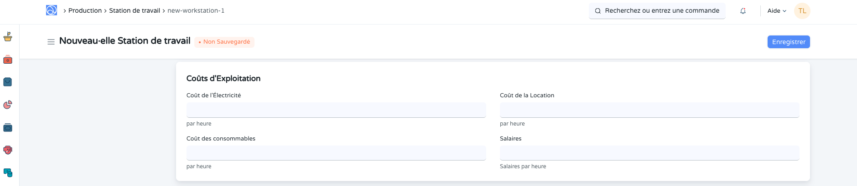Expand the Aide help dropdown
Viewport: 857px width, 186px height.
(x=777, y=11)
